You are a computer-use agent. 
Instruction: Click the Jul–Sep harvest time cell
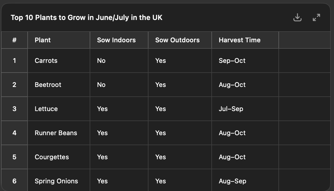click(x=231, y=109)
